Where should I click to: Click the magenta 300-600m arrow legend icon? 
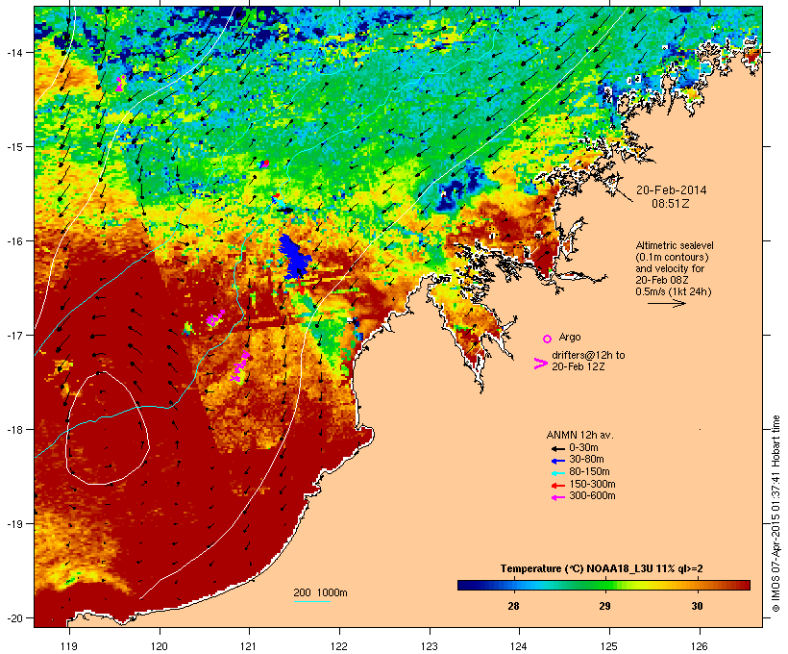[557, 497]
